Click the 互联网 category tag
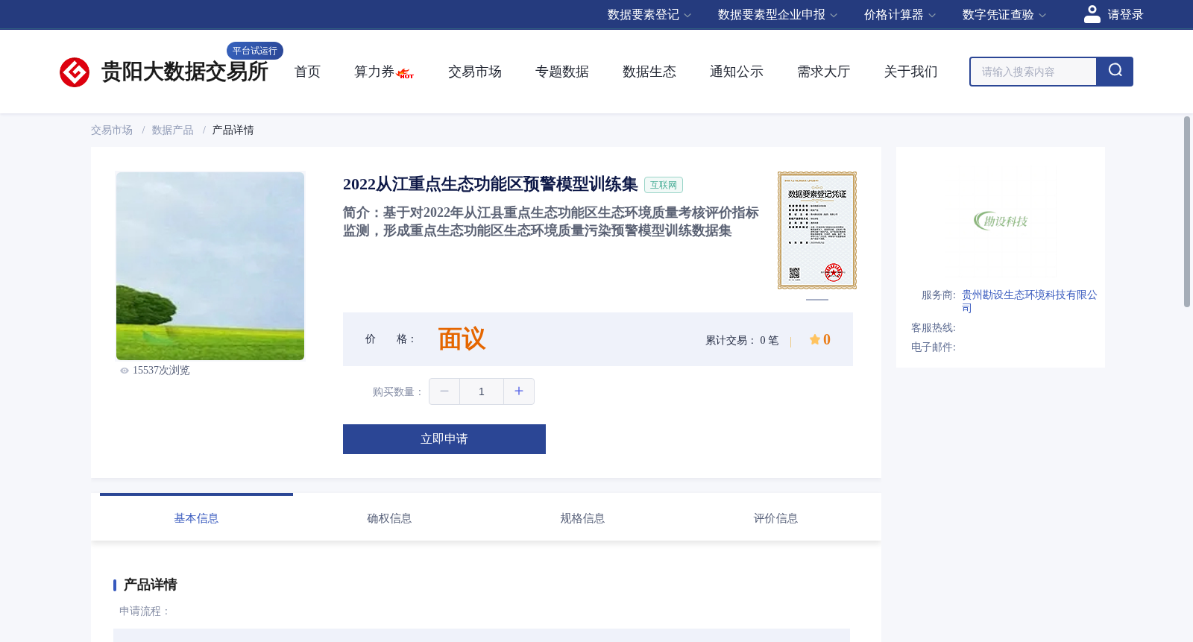The image size is (1193, 642). pyautogui.click(x=664, y=185)
